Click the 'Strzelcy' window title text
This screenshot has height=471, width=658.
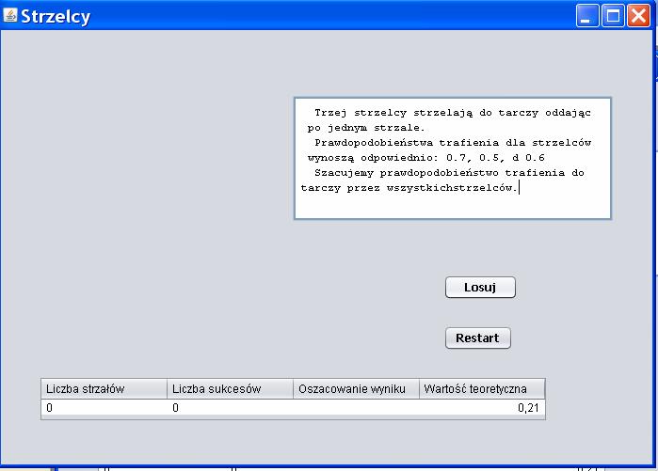pos(56,17)
